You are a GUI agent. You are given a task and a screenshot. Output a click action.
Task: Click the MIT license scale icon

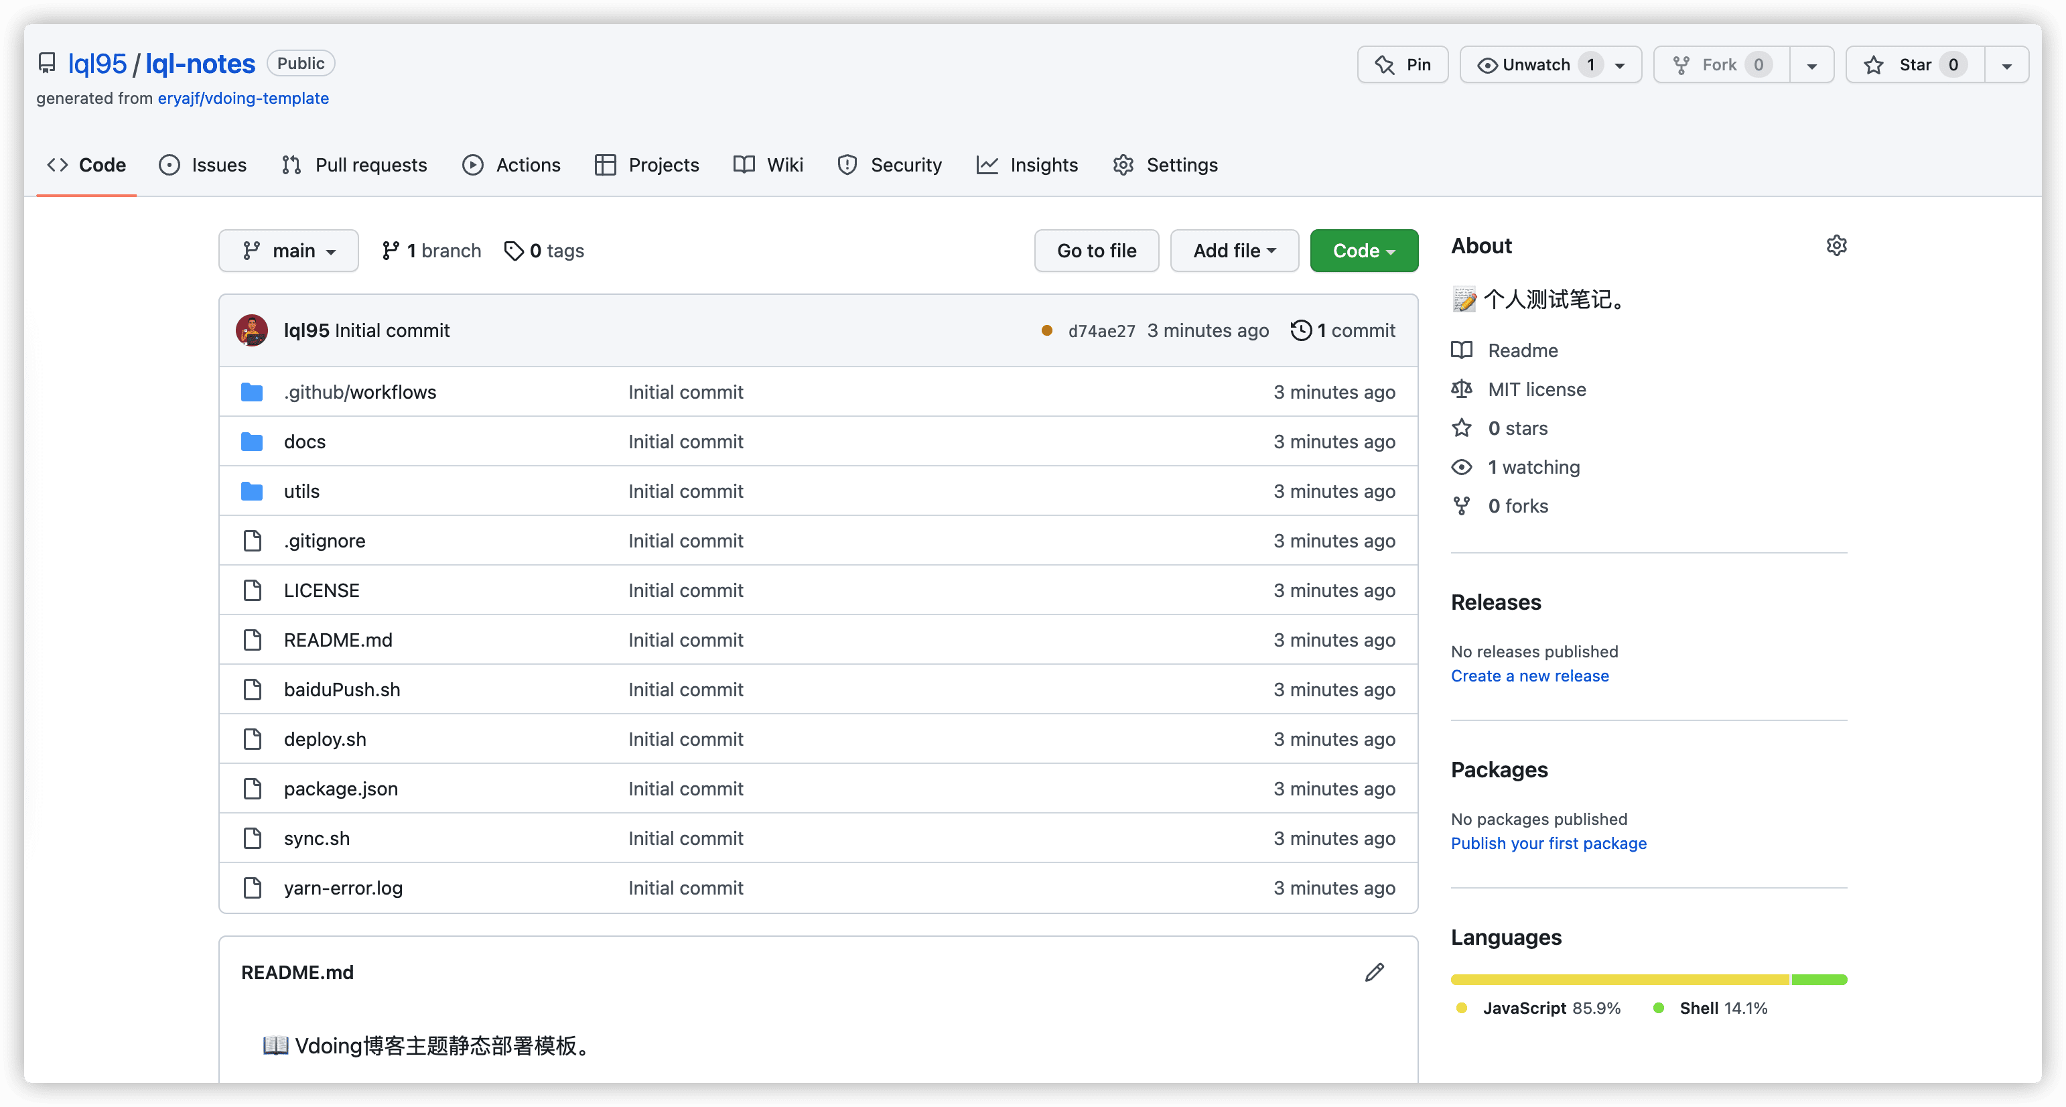point(1461,389)
